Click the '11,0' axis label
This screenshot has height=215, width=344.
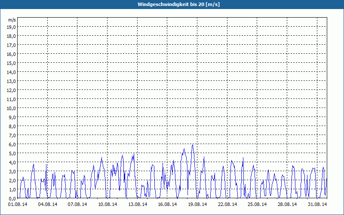coord(12,99)
